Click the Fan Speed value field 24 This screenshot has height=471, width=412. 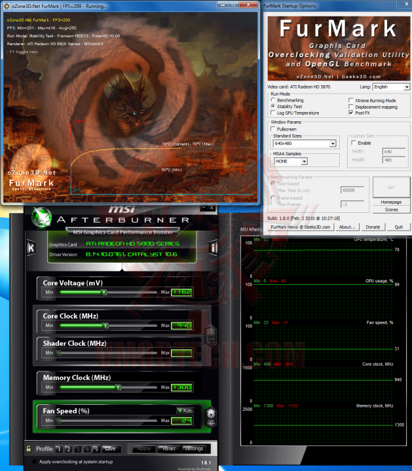click(x=181, y=421)
